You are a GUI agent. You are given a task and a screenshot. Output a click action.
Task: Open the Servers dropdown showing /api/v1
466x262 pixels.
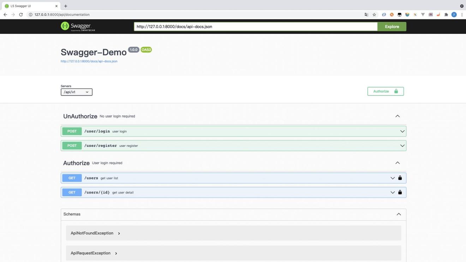[76, 92]
